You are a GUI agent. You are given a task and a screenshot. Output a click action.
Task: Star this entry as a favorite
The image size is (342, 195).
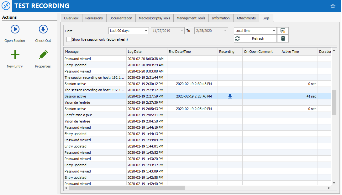(x=333, y=6)
